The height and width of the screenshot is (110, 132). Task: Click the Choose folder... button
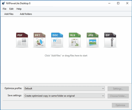[x=118, y=96]
